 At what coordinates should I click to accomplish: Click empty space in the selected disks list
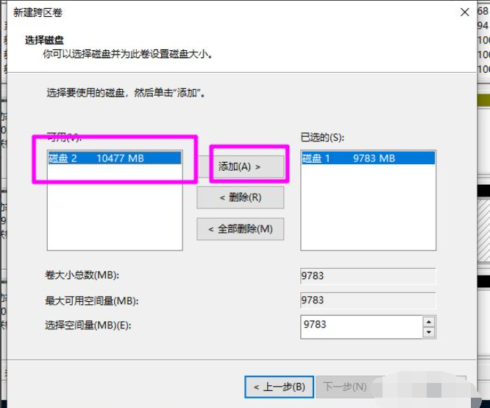click(x=368, y=214)
